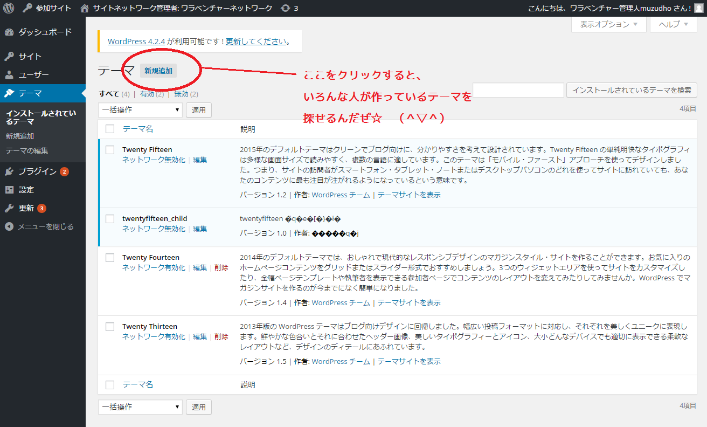Collapse the sidebar with the メニューを閉じる arrow icon

9,226
